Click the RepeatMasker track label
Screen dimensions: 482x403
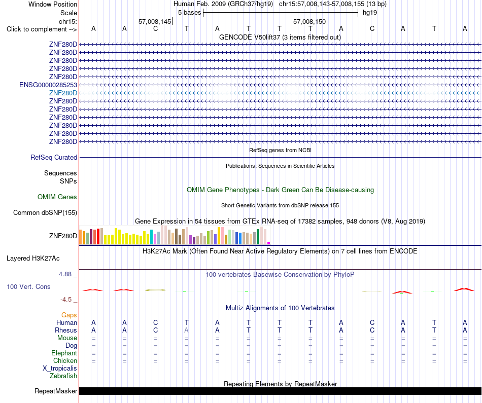click(56, 391)
